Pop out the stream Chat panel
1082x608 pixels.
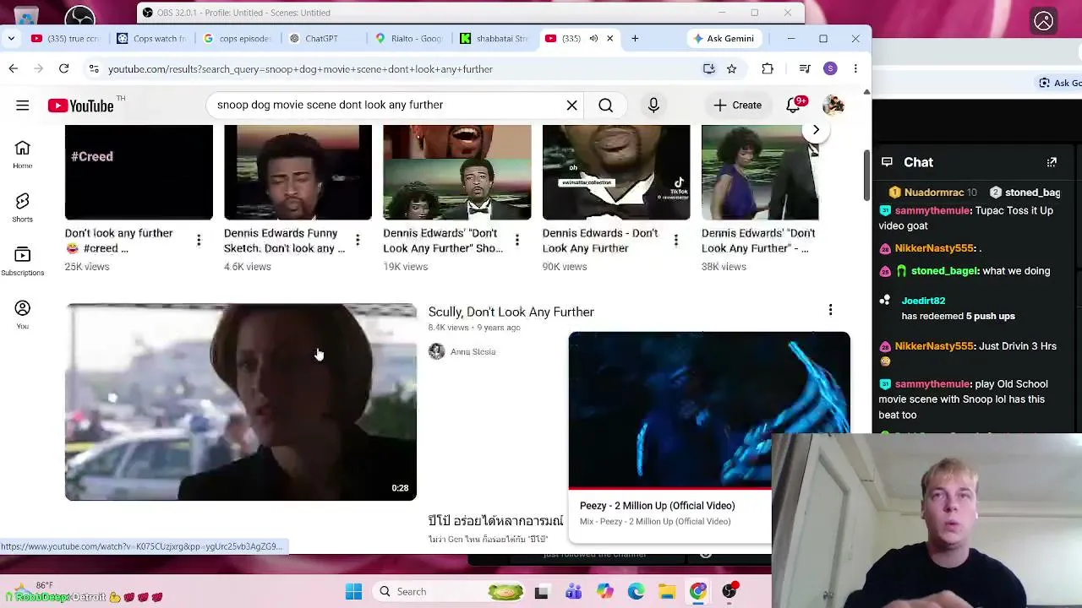[1052, 162]
